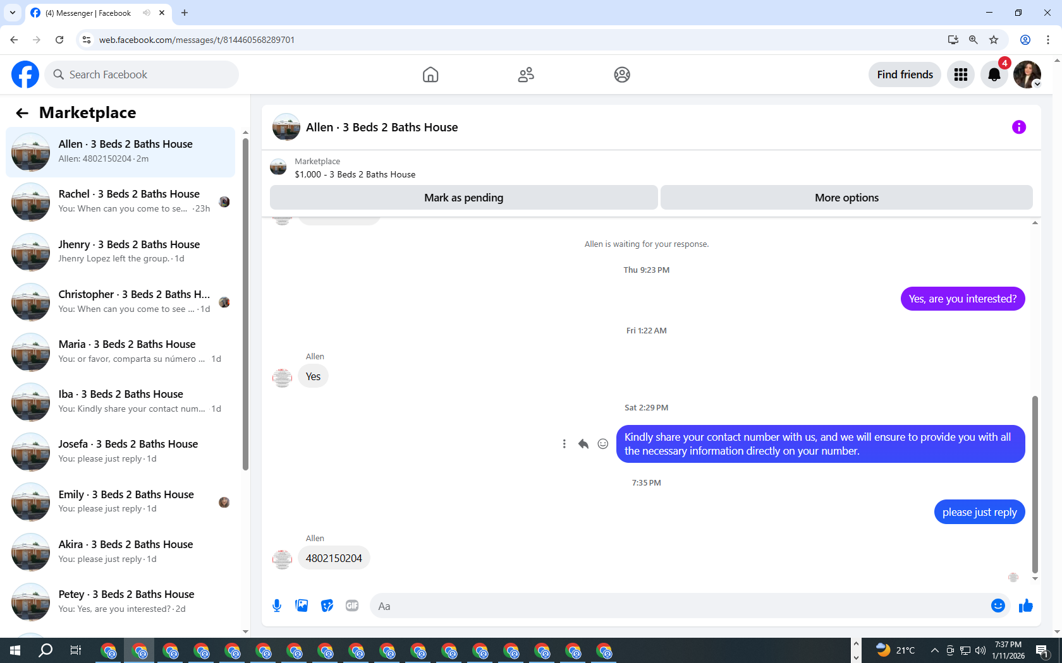Open the Emily conversation
Screen dimensions: 1062x663
(x=120, y=502)
